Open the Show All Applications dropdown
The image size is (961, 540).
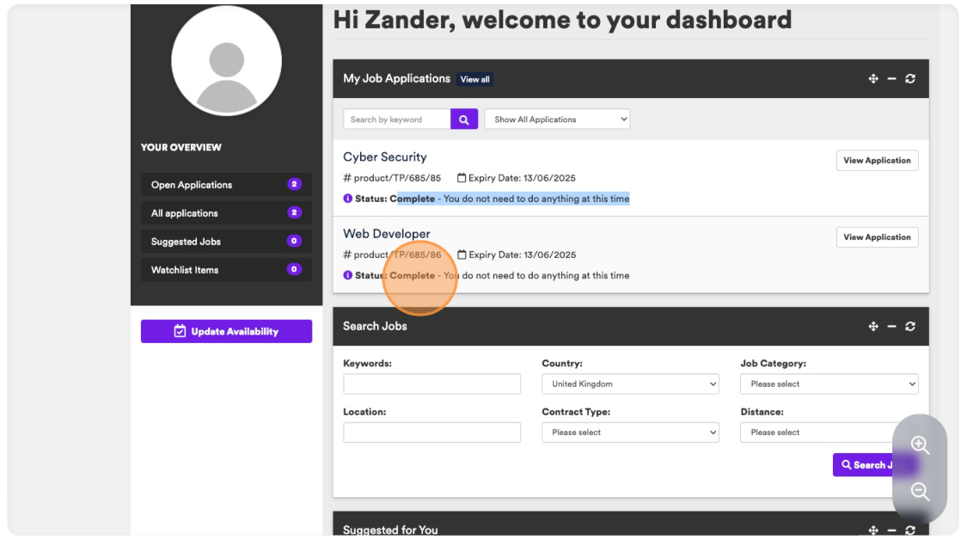click(x=557, y=120)
